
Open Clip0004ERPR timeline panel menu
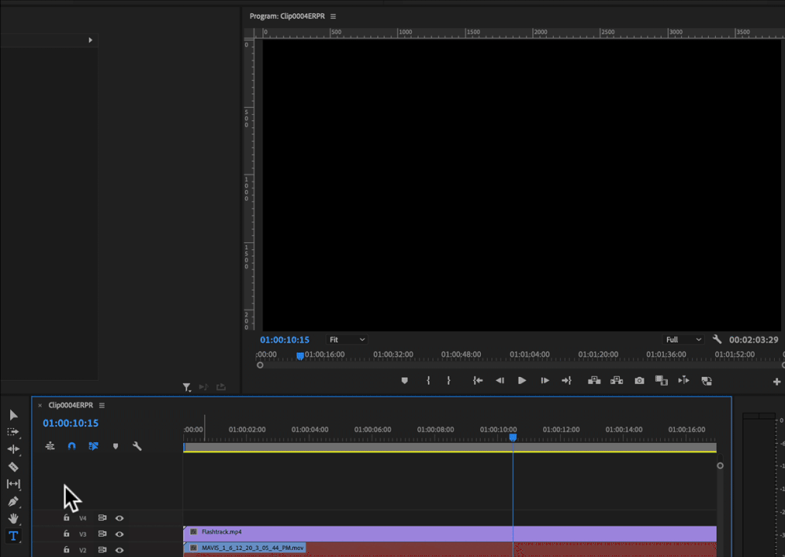pos(102,405)
